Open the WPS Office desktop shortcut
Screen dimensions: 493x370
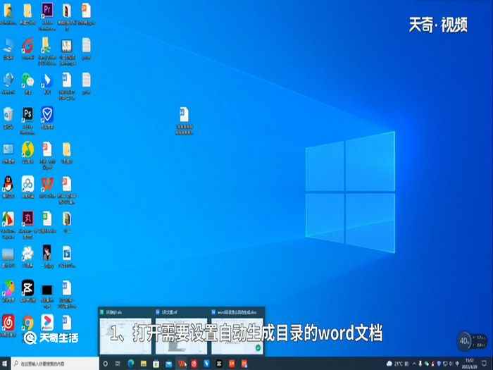[47, 184]
